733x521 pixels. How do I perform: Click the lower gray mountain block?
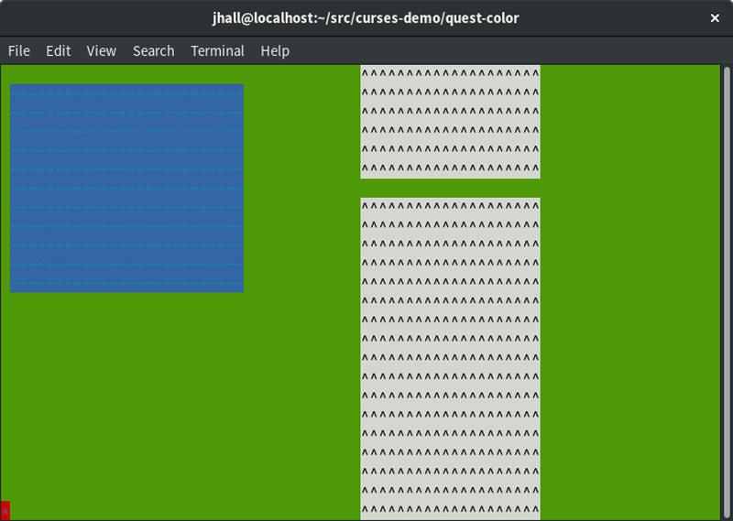[450, 357]
